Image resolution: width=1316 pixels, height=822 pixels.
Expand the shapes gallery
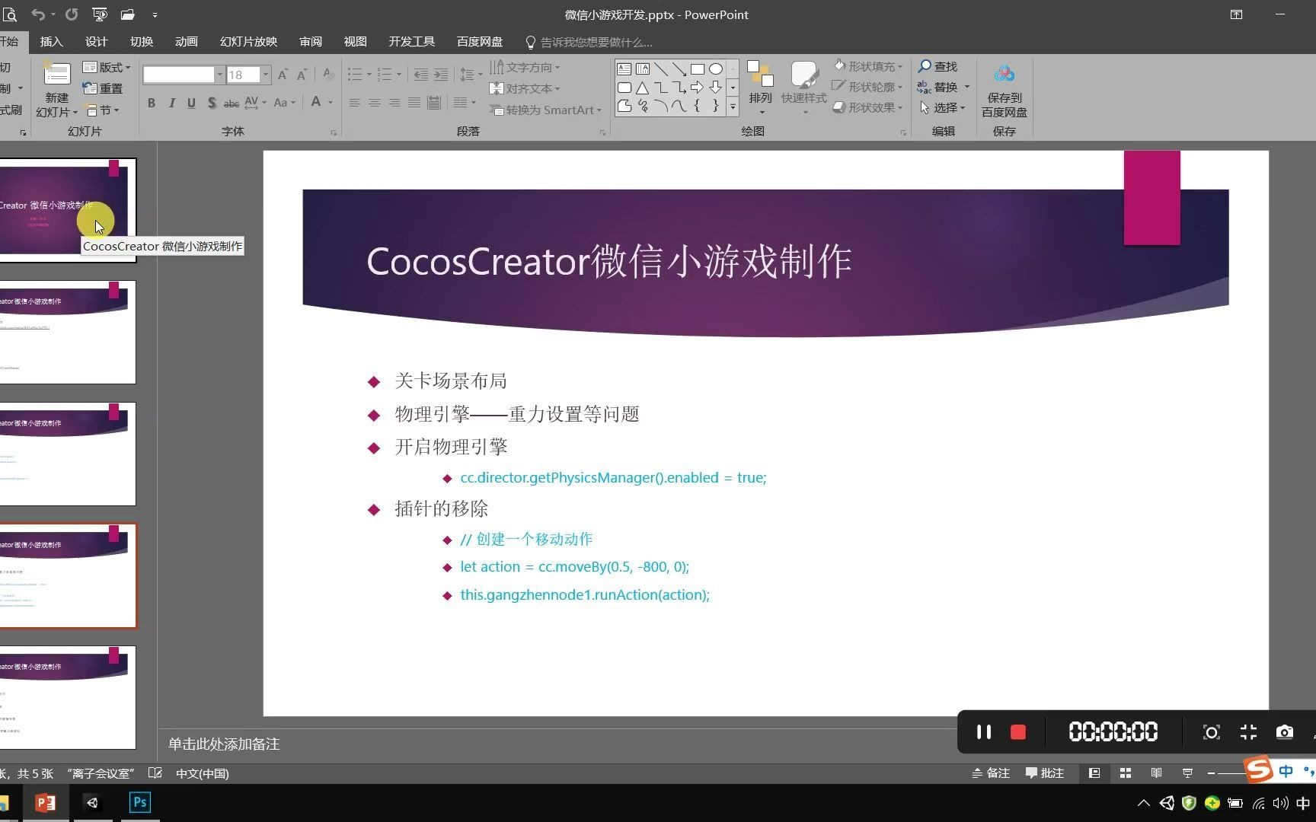(x=733, y=107)
